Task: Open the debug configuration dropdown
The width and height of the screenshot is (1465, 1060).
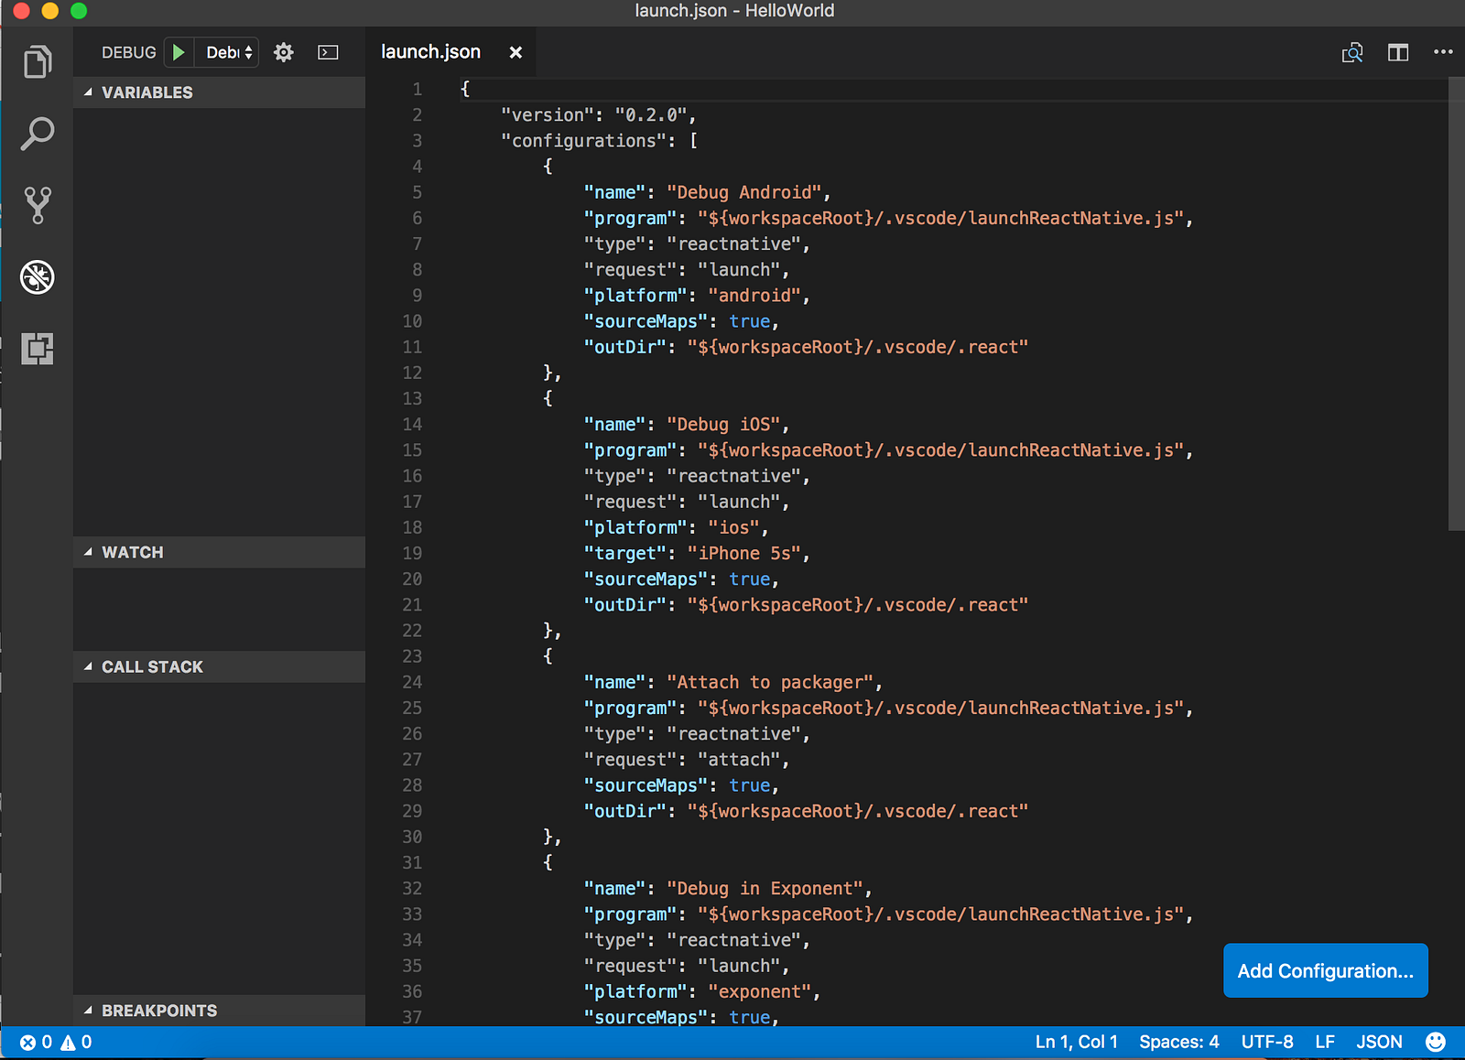Action: click(x=229, y=52)
